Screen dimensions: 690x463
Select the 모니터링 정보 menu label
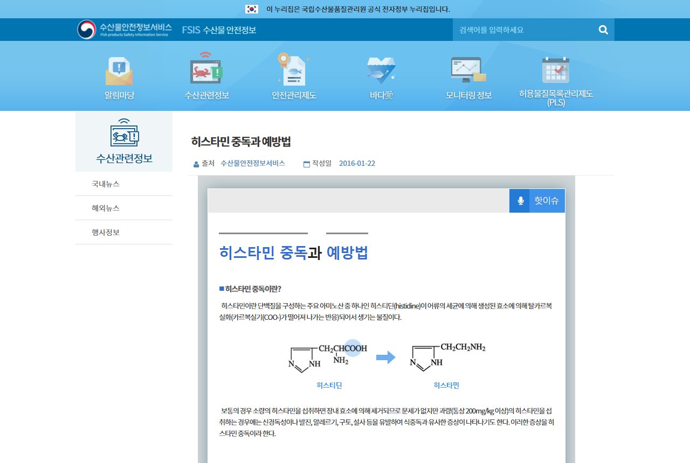[x=468, y=95]
